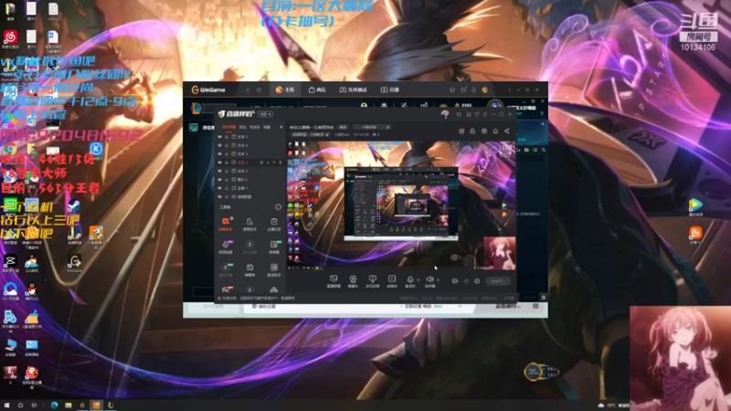The width and height of the screenshot is (731, 411).
Task: Open the gift box icon with red dot
Action: pos(461,131)
